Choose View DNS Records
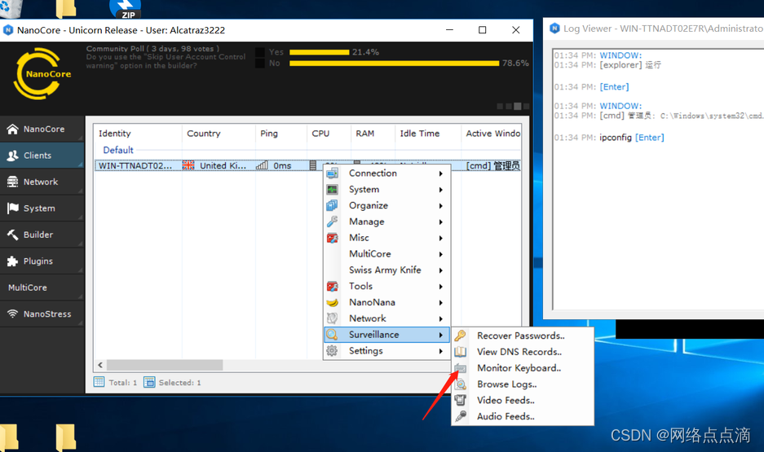The width and height of the screenshot is (764, 452). [523, 352]
